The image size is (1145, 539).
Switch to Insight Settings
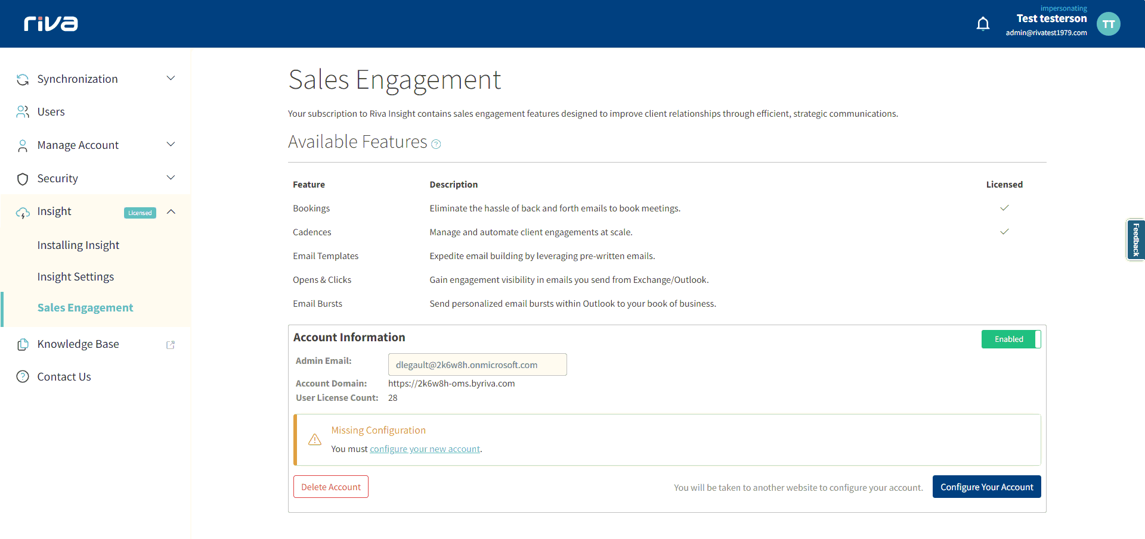pos(76,276)
